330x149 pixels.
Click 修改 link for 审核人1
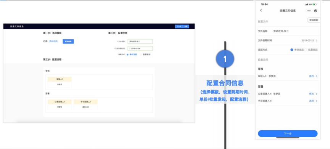312,76
